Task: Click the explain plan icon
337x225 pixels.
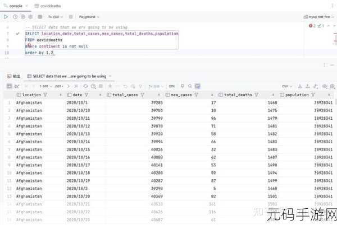Action: pyautogui.click(x=23, y=17)
